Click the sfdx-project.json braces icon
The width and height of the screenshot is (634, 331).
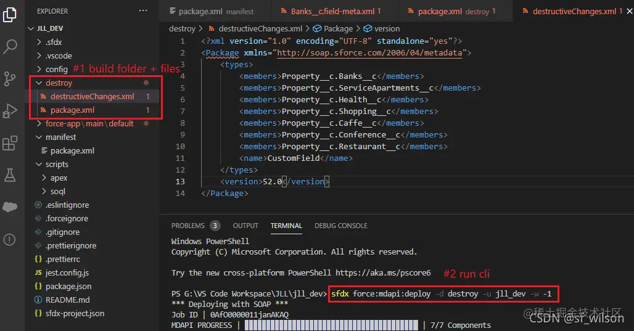pos(38,313)
